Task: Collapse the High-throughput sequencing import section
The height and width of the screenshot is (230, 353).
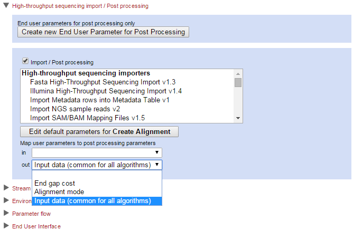Action: point(6,6)
